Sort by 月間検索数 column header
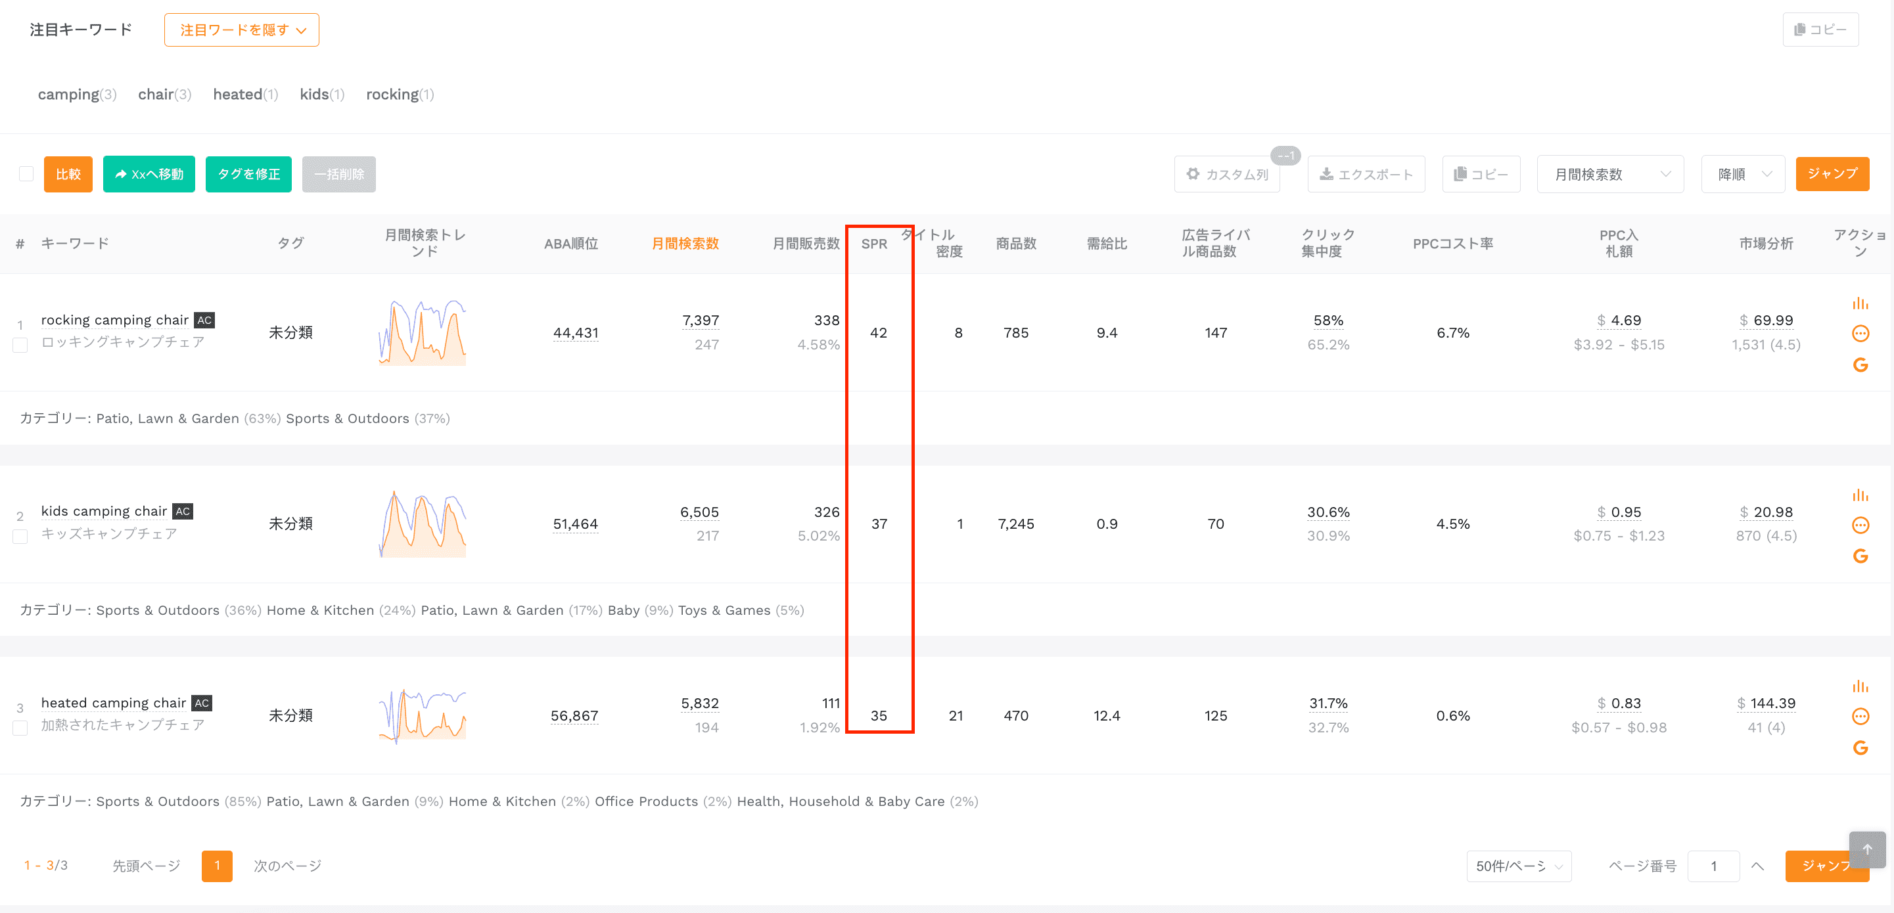1894x913 pixels. pyautogui.click(x=685, y=243)
